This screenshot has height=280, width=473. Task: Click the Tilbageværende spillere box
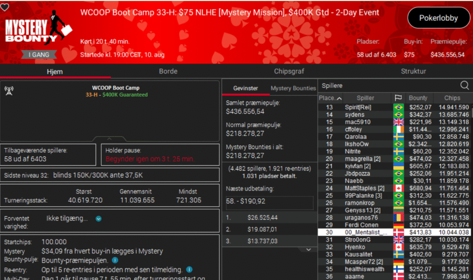pos(48,155)
